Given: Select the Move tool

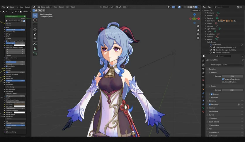Looking at the screenshot, I should coord(35,25).
